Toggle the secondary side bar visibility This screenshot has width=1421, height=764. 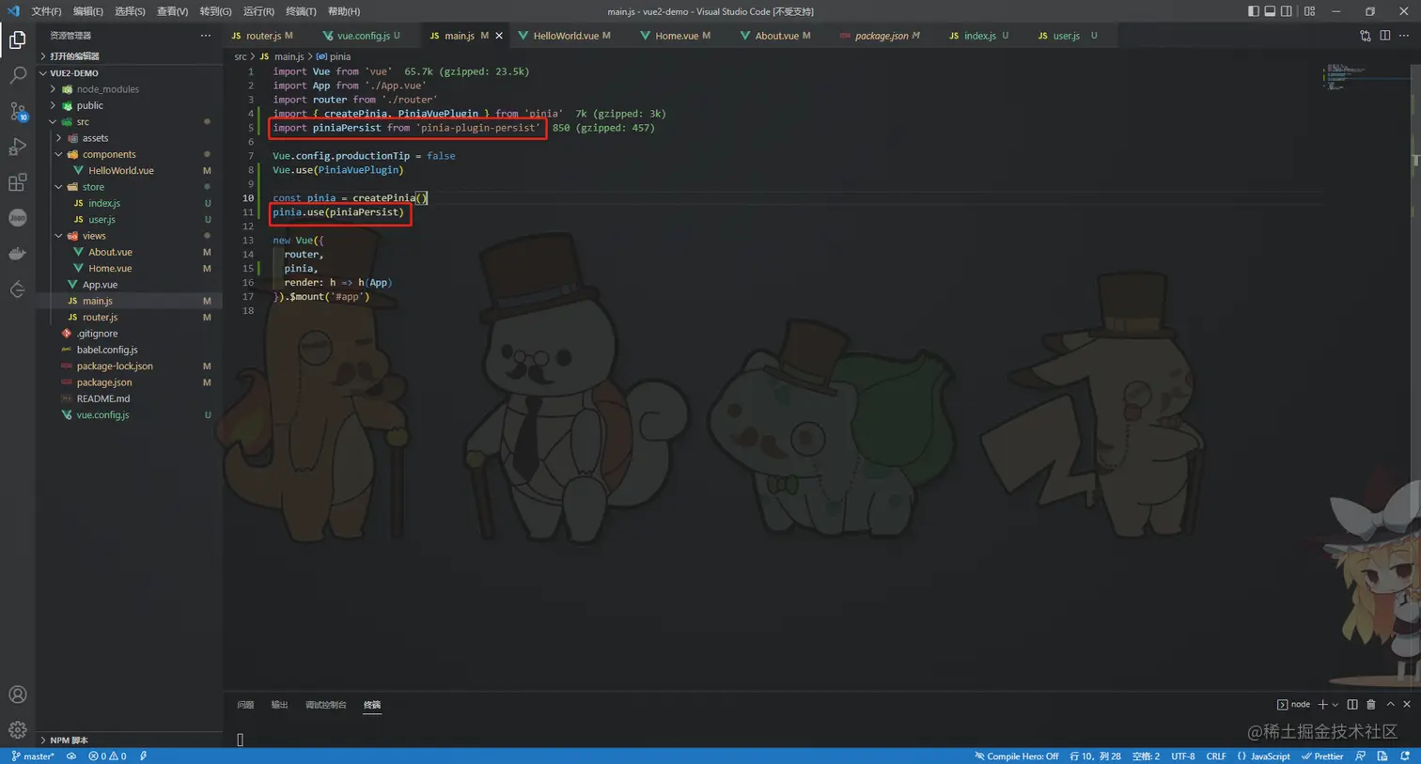click(1287, 11)
